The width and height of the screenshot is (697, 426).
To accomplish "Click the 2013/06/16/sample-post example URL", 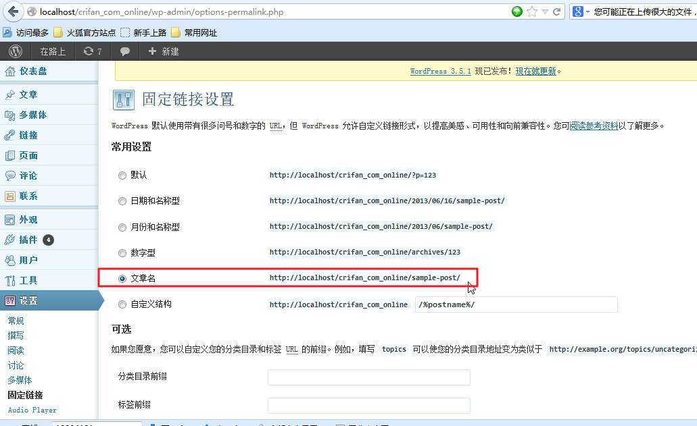I will point(387,201).
